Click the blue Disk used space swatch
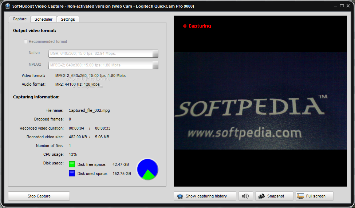 pyautogui.click(x=72, y=173)
